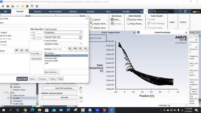
Task: Click Replace Mesh icon in ribbon
Action: [91, 24]
